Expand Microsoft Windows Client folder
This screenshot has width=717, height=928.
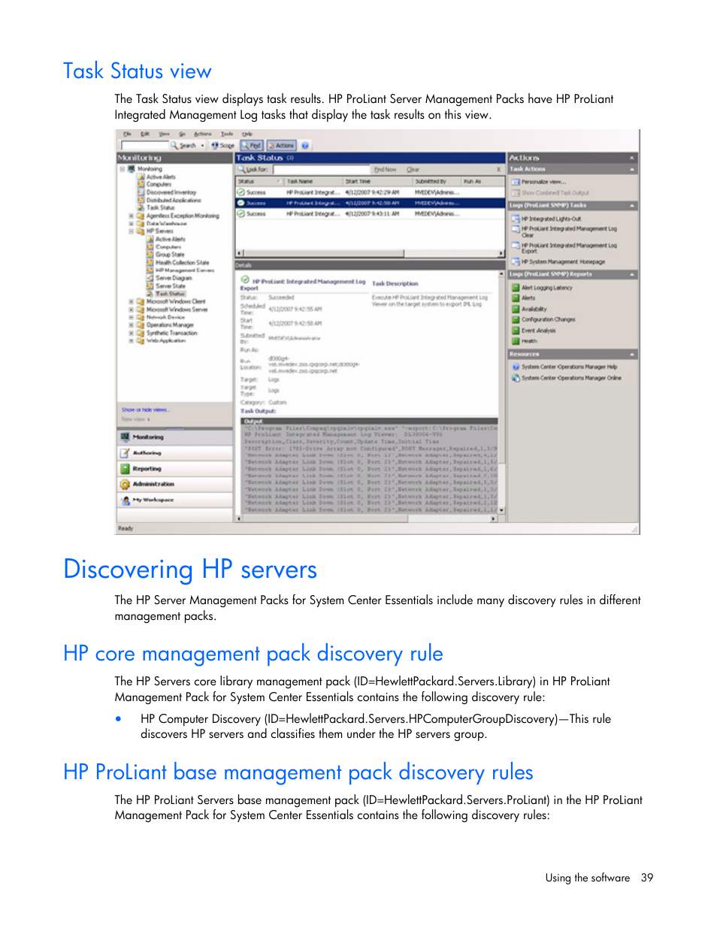(131, 301)
